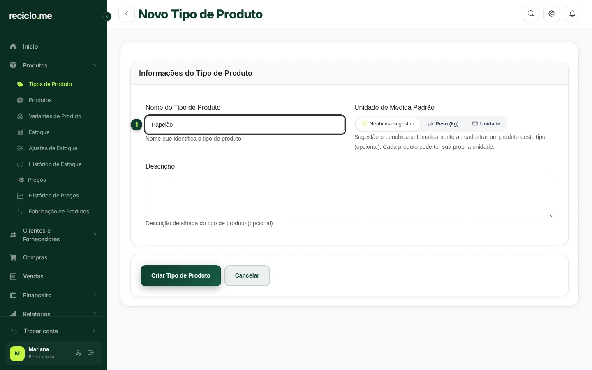
Task: Open notifications via the bell icon
Action: point(572,14)
